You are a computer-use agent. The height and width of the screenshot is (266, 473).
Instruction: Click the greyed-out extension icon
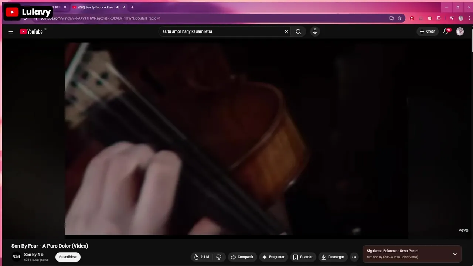pyautogui.click(x=421, y=18)
